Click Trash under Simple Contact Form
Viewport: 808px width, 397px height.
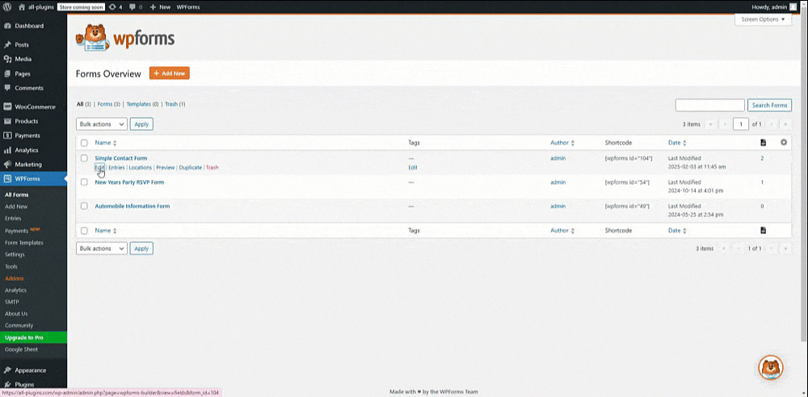tap(212, 167)
